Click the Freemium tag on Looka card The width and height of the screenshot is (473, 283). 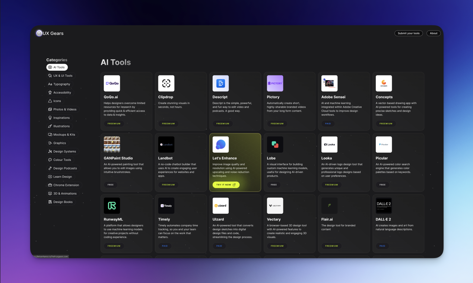[331, 185]
